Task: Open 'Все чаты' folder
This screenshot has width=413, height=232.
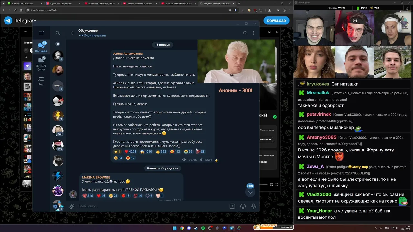Action: (x=41, y=47)
